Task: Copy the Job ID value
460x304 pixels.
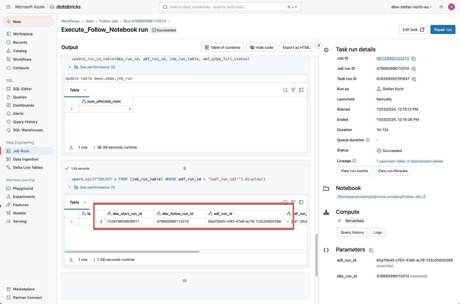Action: point(413,59)
